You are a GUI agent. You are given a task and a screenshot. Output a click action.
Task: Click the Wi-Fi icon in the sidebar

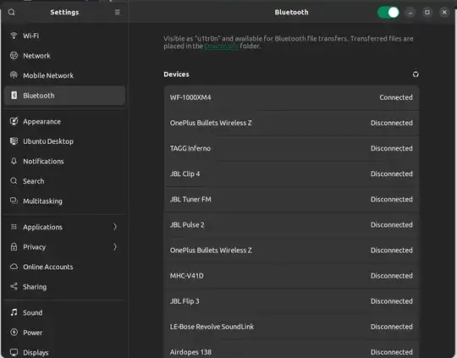click(14, 36)
